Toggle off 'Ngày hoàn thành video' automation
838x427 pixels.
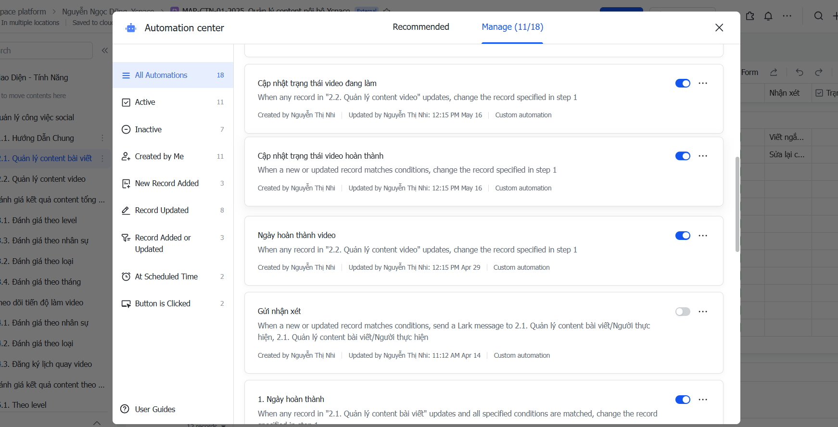point(683,236)
